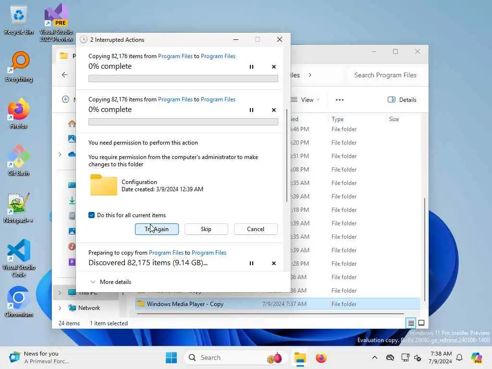Screen dimensions: 492x369
Task: Cancel the second copying operation with X
Action: coord(273,110)
